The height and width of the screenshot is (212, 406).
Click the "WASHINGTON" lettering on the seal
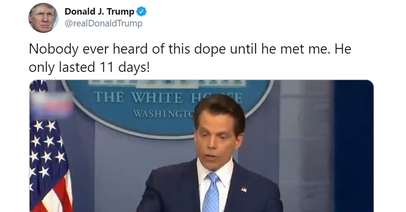[163, 113]
